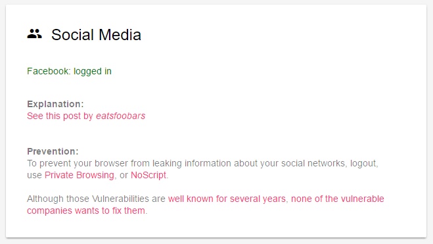The image size is (433, 244).
Task: Click the bold Prevention label
Action: 53,151
